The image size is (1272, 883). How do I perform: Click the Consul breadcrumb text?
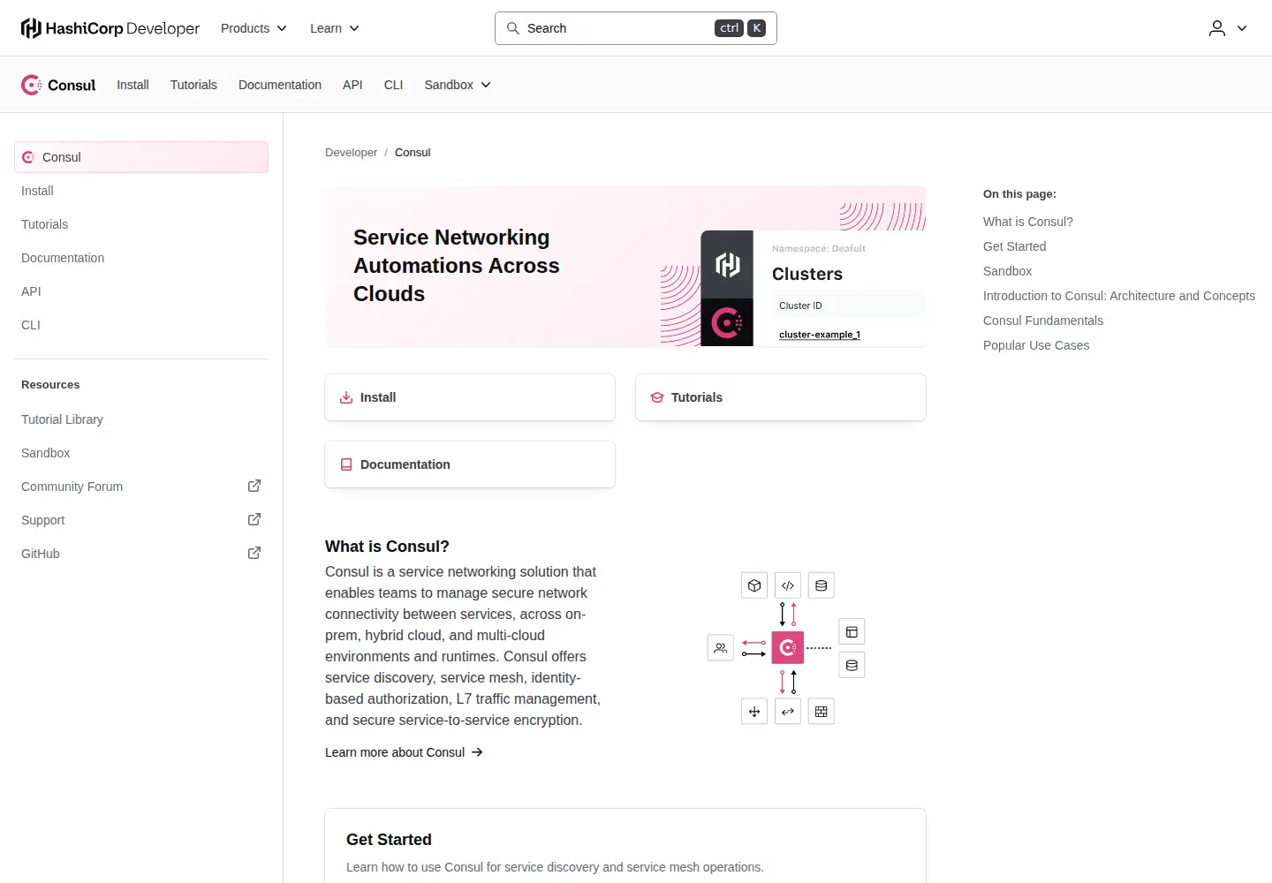tap(413, 153)
